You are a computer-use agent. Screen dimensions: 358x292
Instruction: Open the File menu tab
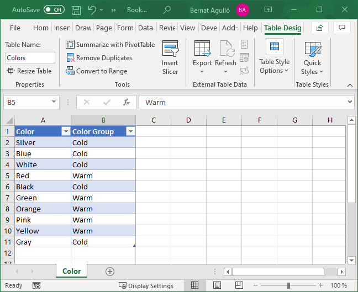point(15,28)
